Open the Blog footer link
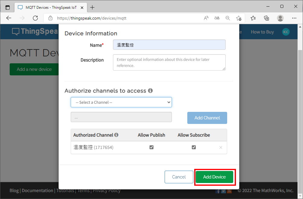The height and width of the screenshot is (199, 303). click(x=14, y=191)
